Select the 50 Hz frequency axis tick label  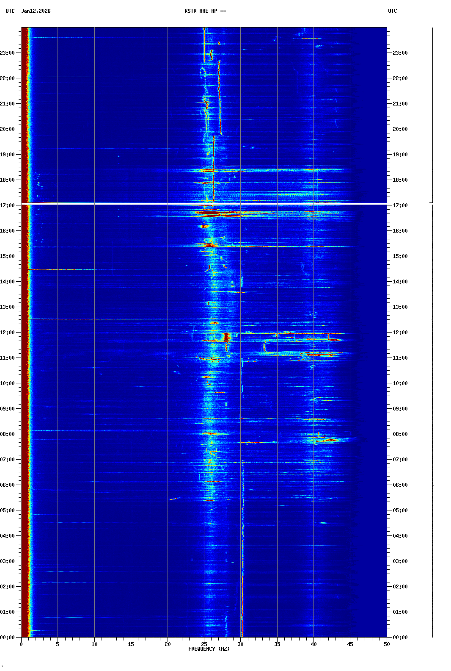[387, 644]
